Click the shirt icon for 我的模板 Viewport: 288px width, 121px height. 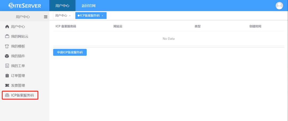[x=7, y=46]
